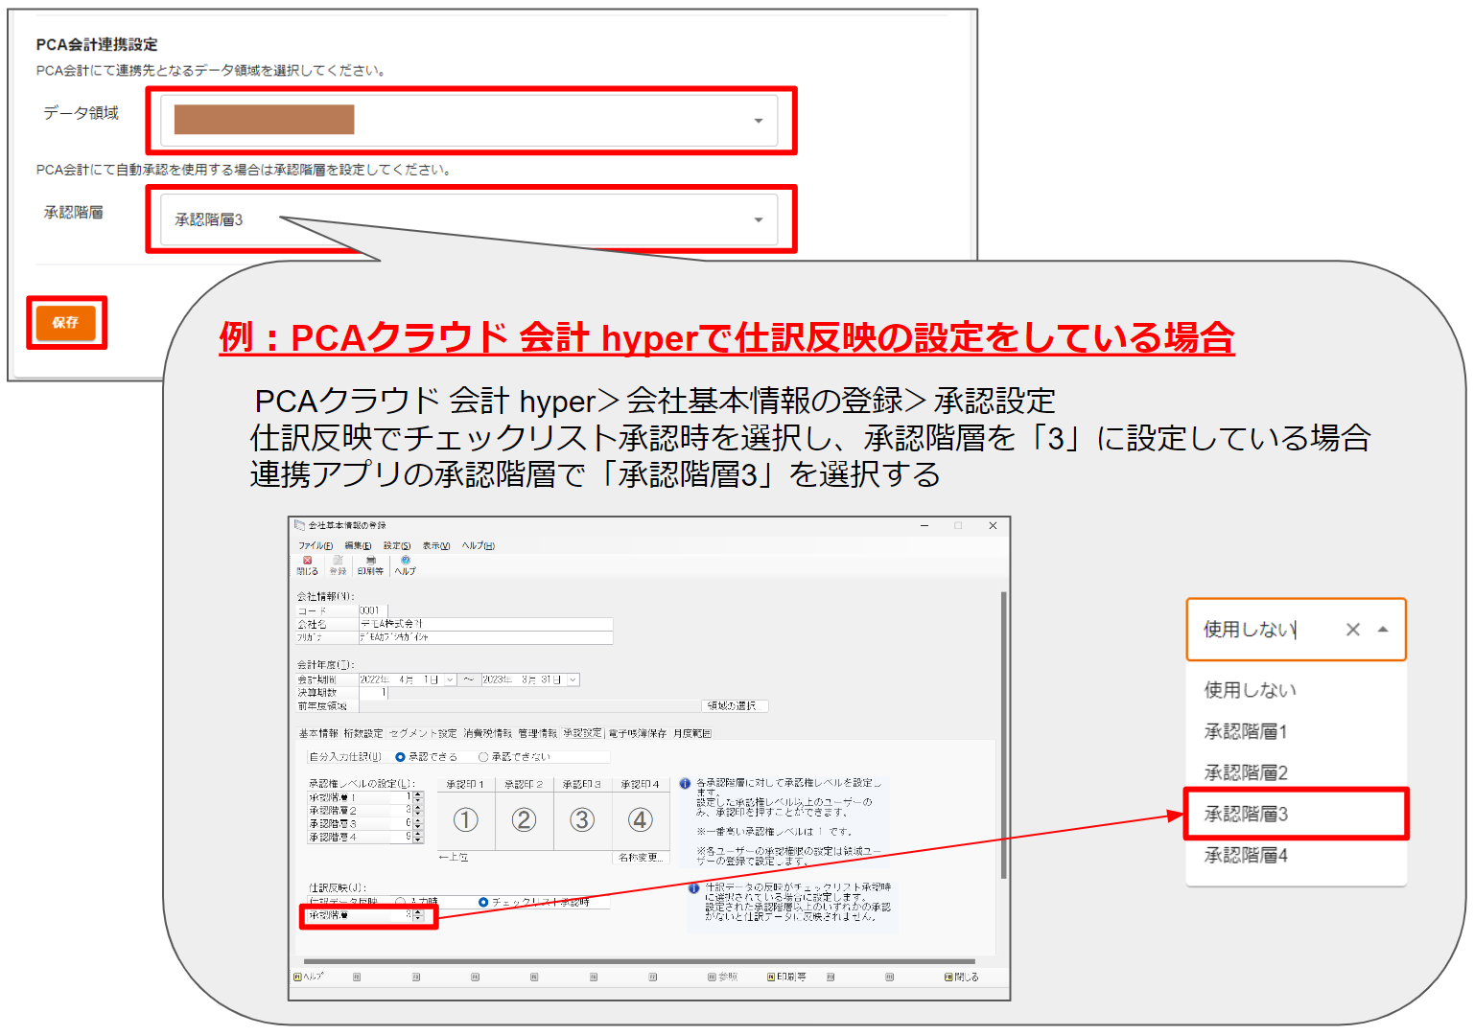Click the ヘルプ function key at bottom bar
Viewport: 1474px width, 1035px height.
(309, 977)
